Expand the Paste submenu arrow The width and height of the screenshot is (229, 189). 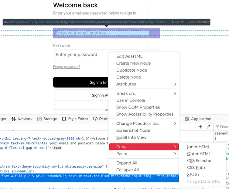[x=175, y=154]
